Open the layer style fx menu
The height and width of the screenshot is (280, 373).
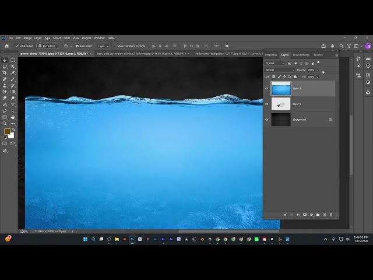pos(298,215)
